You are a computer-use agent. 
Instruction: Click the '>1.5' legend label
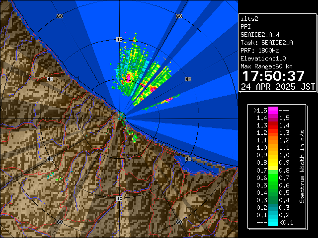tap(260, 111)
